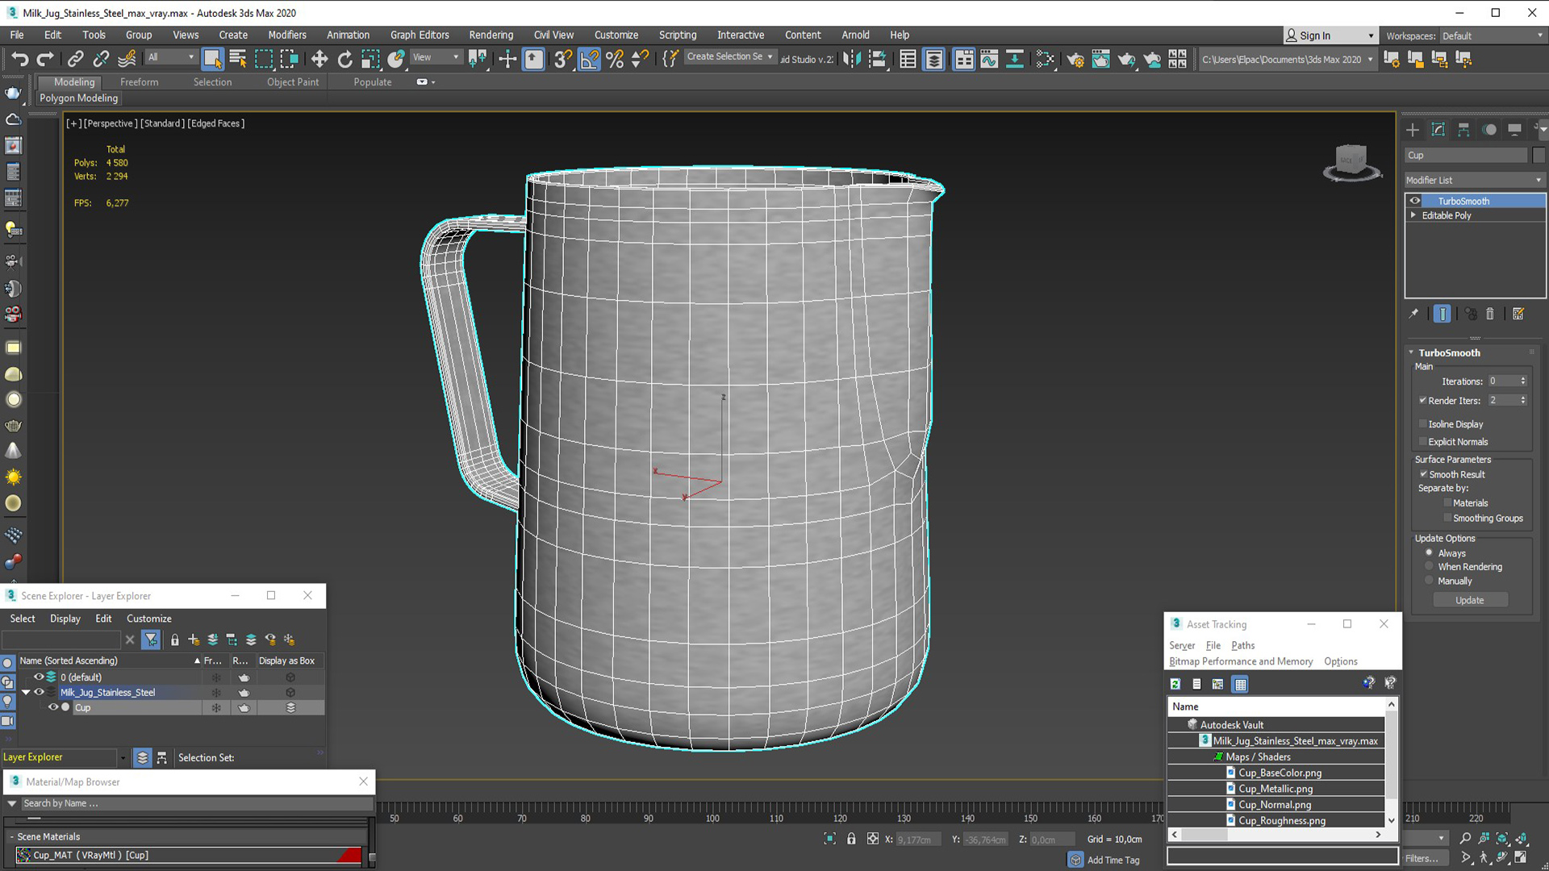
Task: Click the Polygon Modeling button
Action: click(79, 98)
